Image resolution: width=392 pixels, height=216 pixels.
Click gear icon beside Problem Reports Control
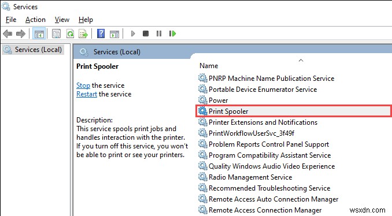[x=203, y=144]
